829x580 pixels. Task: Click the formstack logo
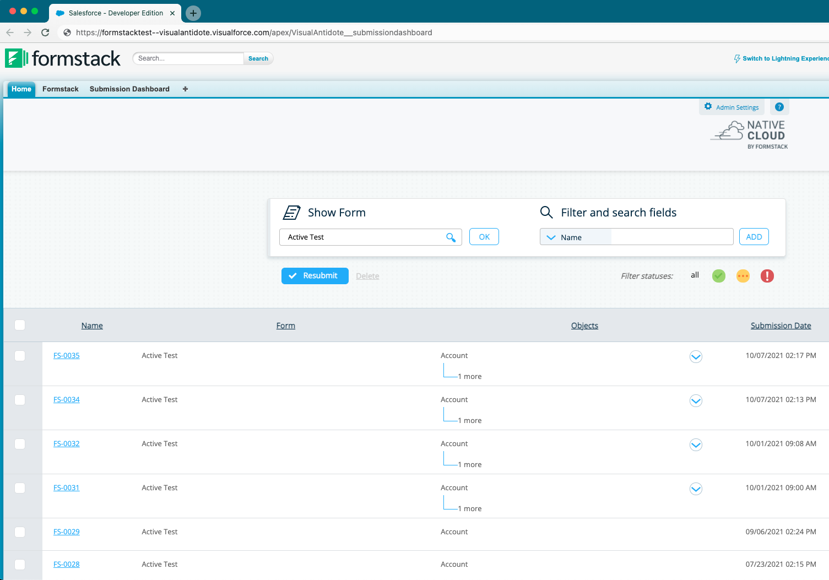63,58
